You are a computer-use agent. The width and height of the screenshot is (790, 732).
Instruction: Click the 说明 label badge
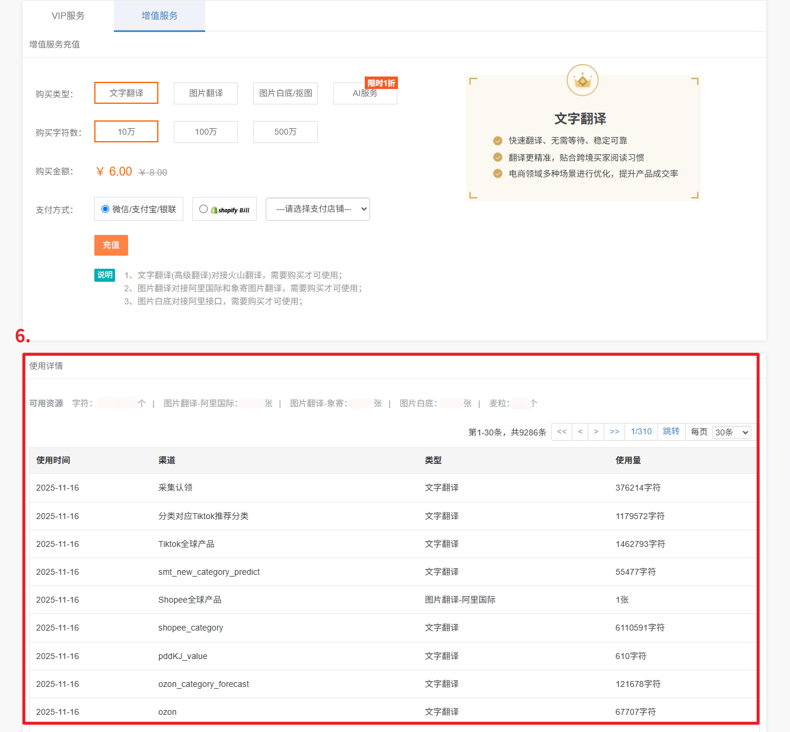pos(104,275)
